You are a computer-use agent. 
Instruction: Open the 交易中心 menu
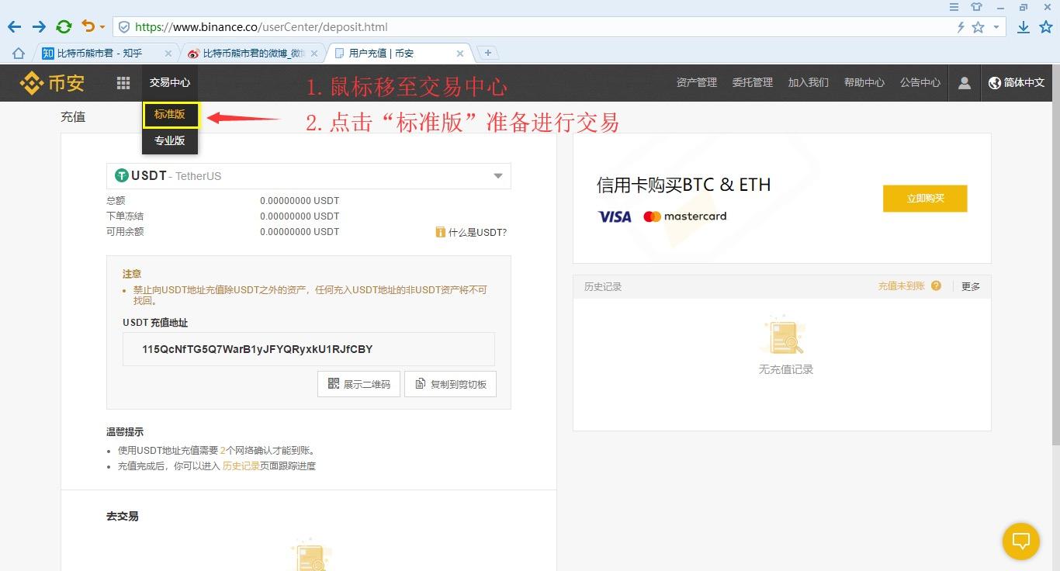170,82
